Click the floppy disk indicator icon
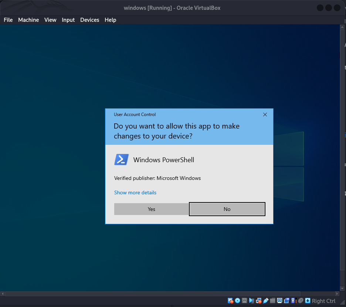Screen dimensions: 346x307 pos(244,301)
